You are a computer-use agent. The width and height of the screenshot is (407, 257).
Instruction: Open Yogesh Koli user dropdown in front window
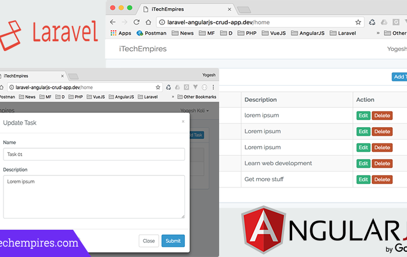pyautogui.click(x=195, y=111)
